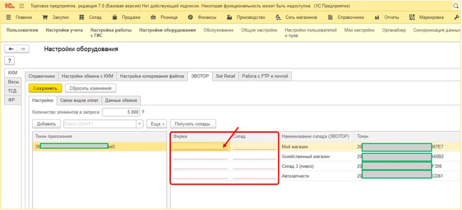This screenshot has width=462, height=210.
Task: Click the blue help hint next to 5 000
Action: [143, 112]
